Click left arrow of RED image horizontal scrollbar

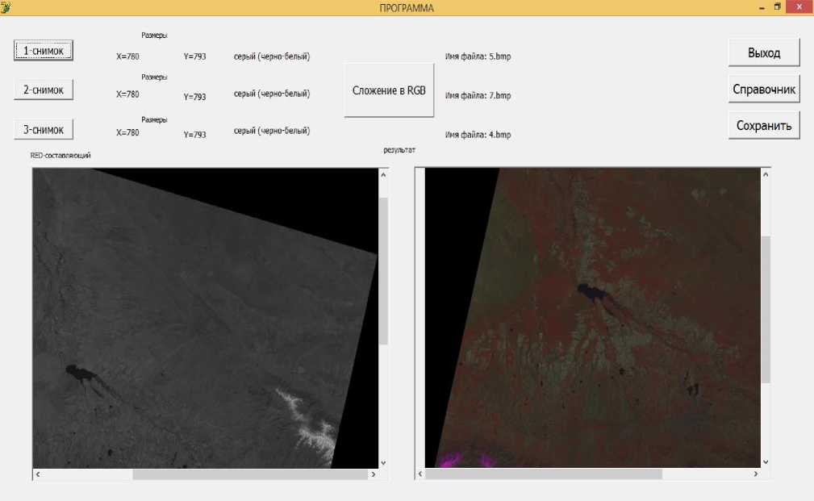[x=38, y=475]
